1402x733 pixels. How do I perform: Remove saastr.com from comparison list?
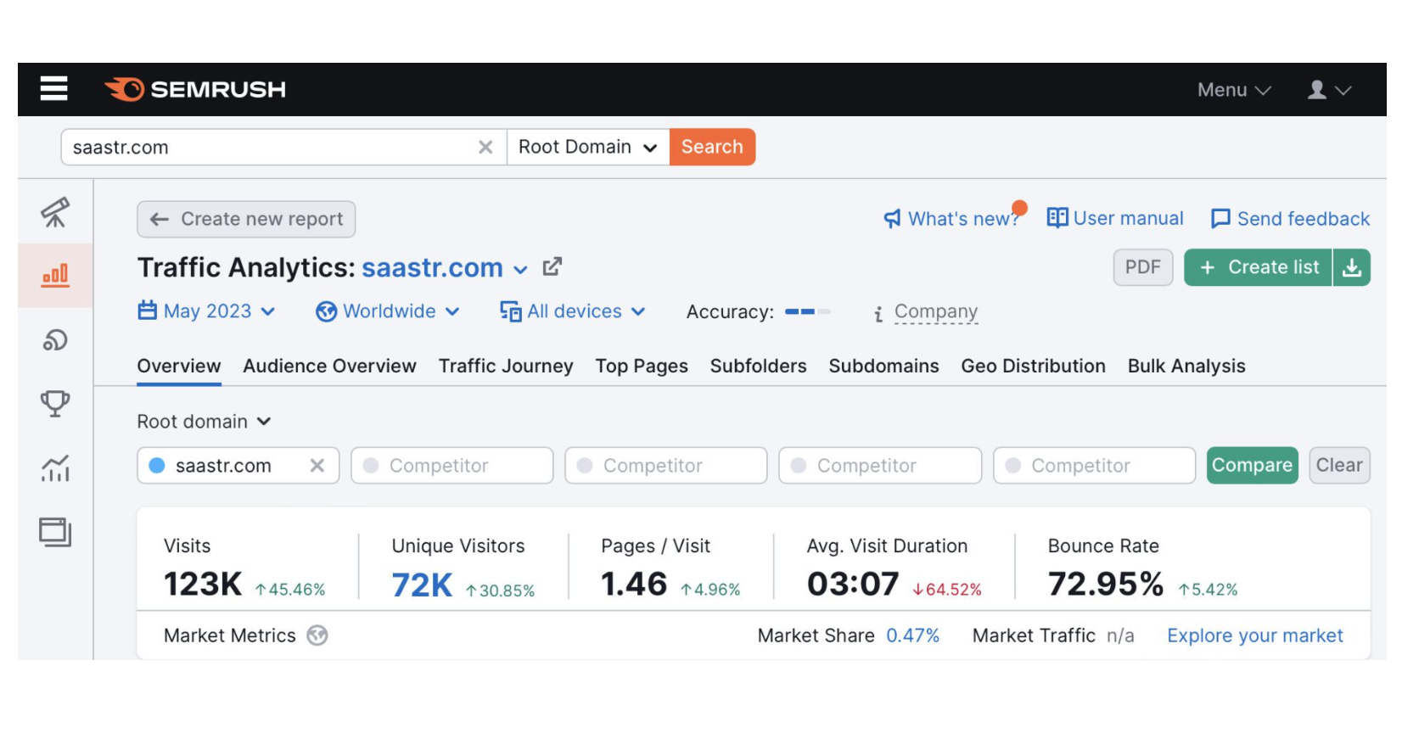pos(317,466)
